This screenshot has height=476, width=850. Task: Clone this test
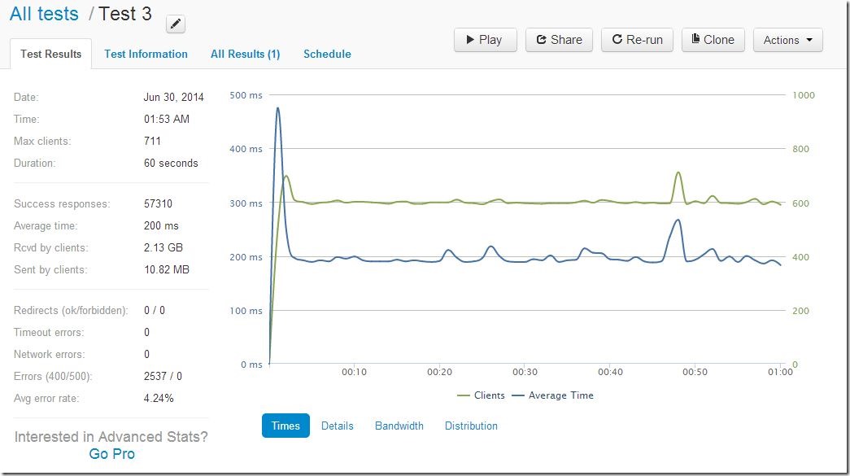point(713,40)
